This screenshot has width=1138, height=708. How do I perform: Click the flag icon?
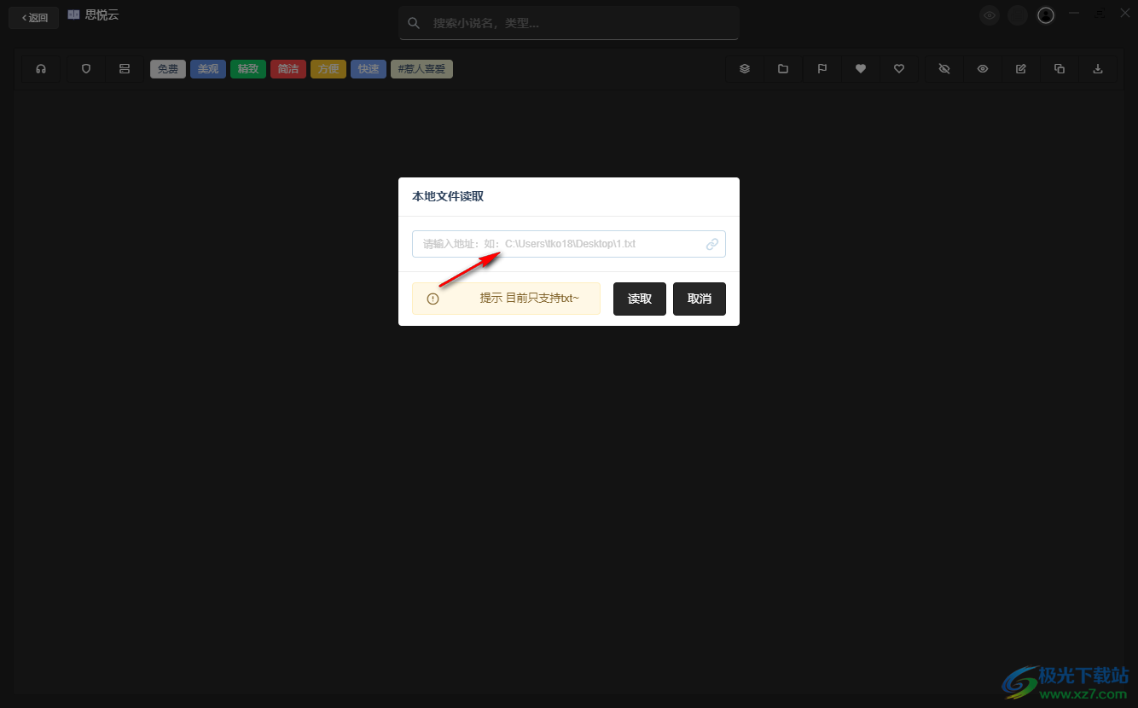[822, 69]
